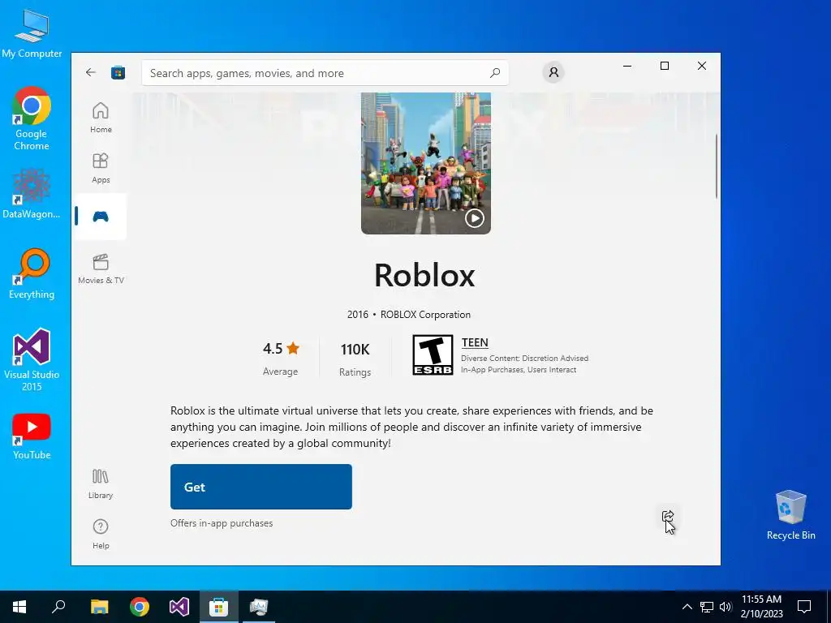831x623 pixels.
Task: Minimize the Microsoft Store window
Action: click(627, 67)
